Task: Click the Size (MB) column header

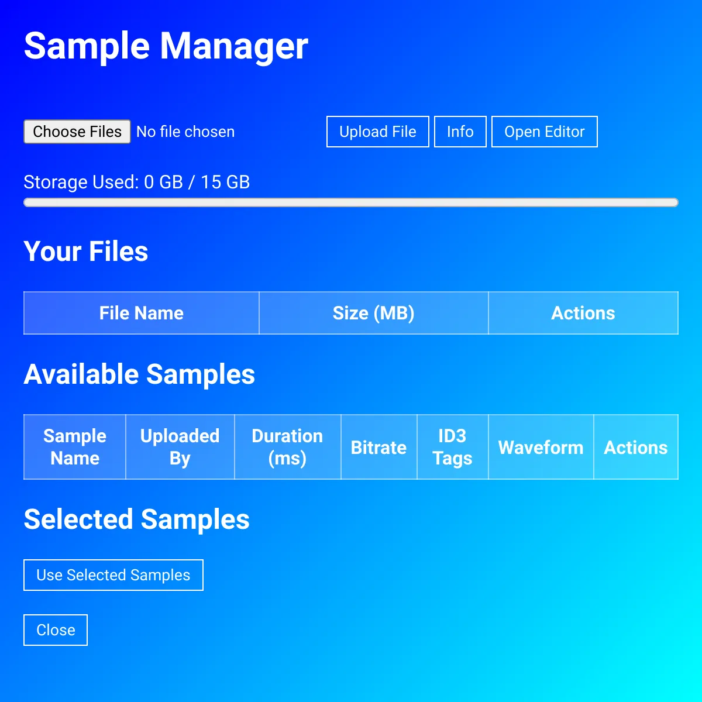Action: tap(373, 313)
